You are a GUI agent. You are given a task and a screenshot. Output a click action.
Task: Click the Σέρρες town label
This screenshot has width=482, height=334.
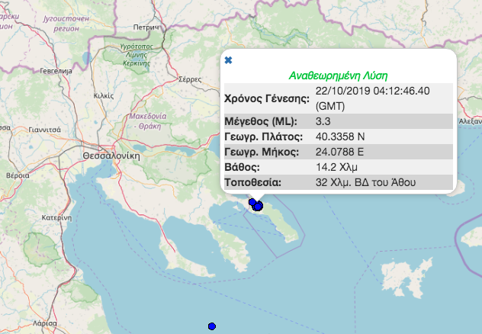tap(189, 79)
